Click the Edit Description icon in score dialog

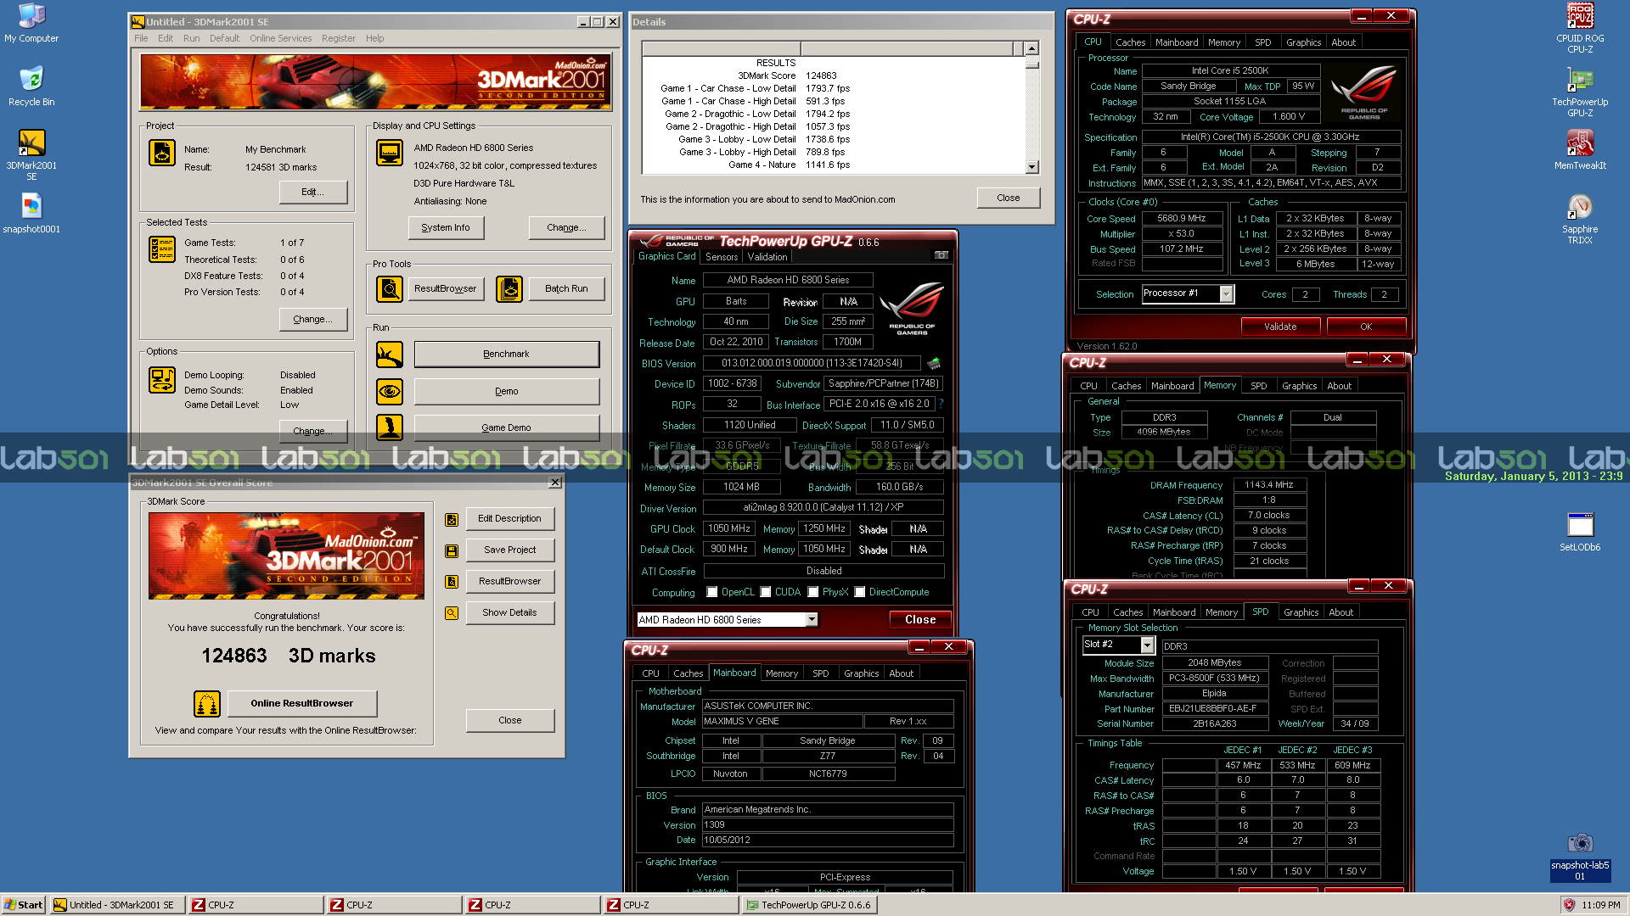coord(452,519)
